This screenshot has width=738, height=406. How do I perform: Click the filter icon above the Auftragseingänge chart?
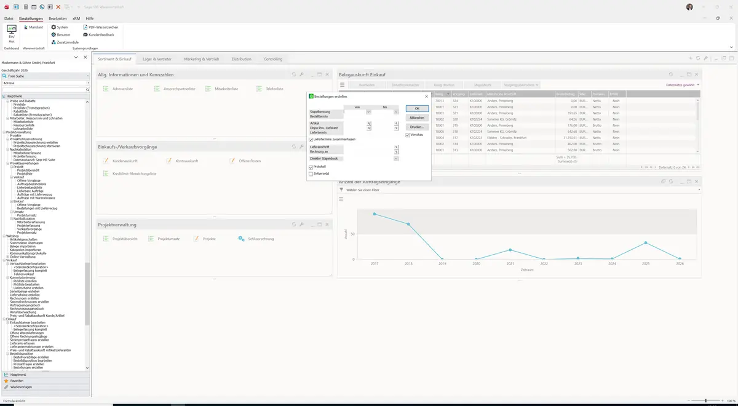341,190
